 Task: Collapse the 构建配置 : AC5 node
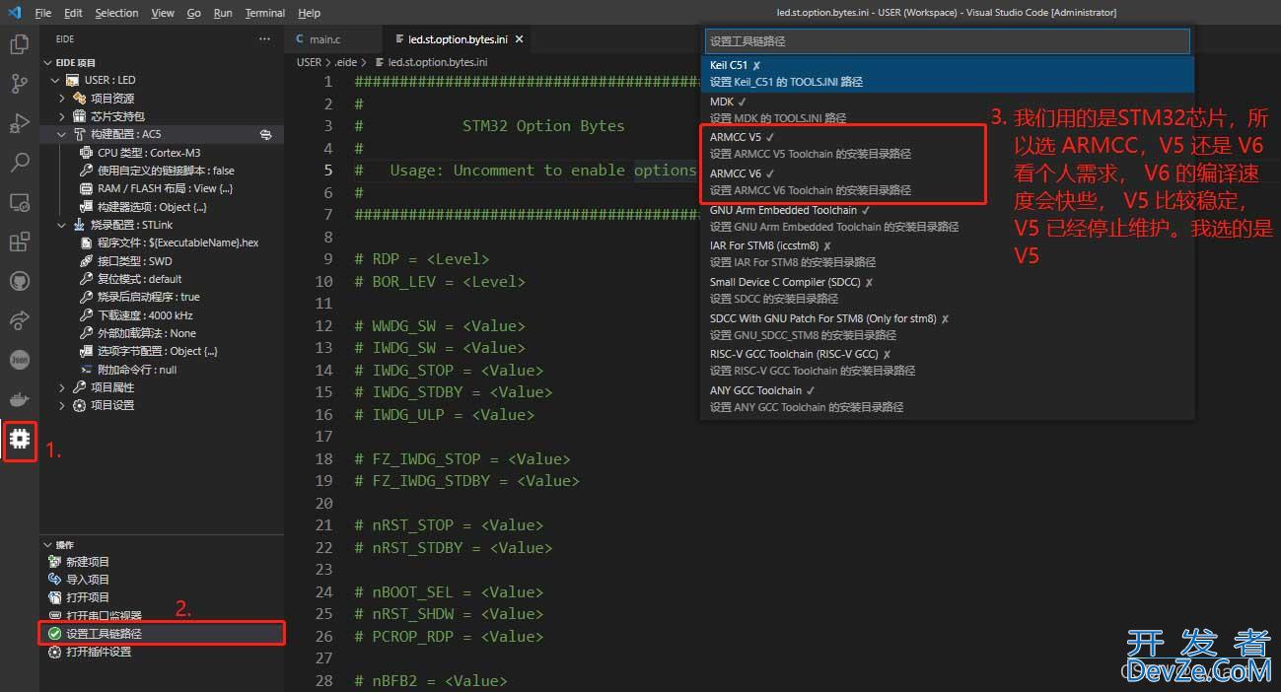pos(63,134)
